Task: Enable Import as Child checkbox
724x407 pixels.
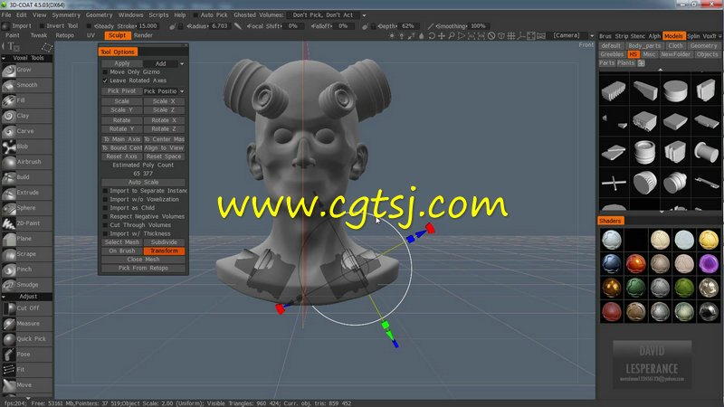Action: [105, 208]
